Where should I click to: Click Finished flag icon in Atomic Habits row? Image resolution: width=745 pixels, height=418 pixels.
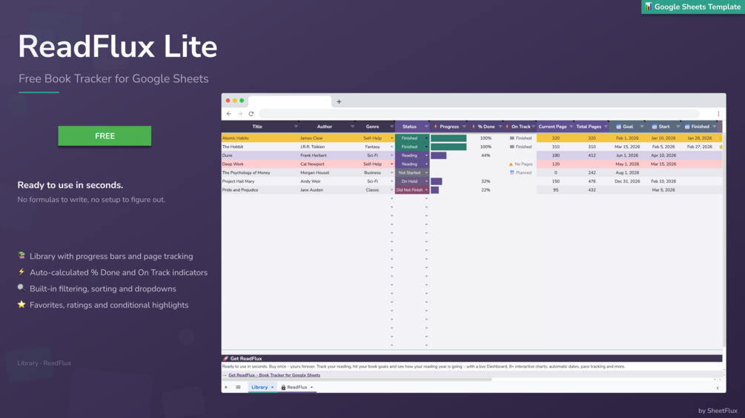click(511, 138)
